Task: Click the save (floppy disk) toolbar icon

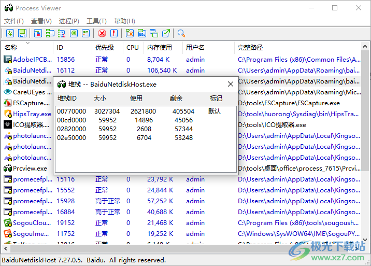Action: pos(22,33)
